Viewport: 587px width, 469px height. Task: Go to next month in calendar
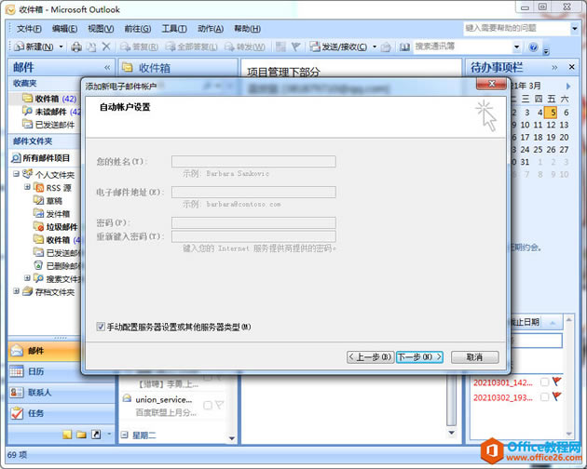568,87
